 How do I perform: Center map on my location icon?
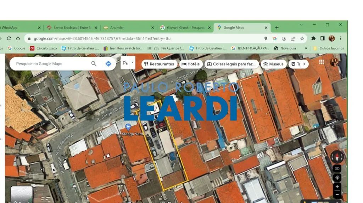(x=337, y=178)
